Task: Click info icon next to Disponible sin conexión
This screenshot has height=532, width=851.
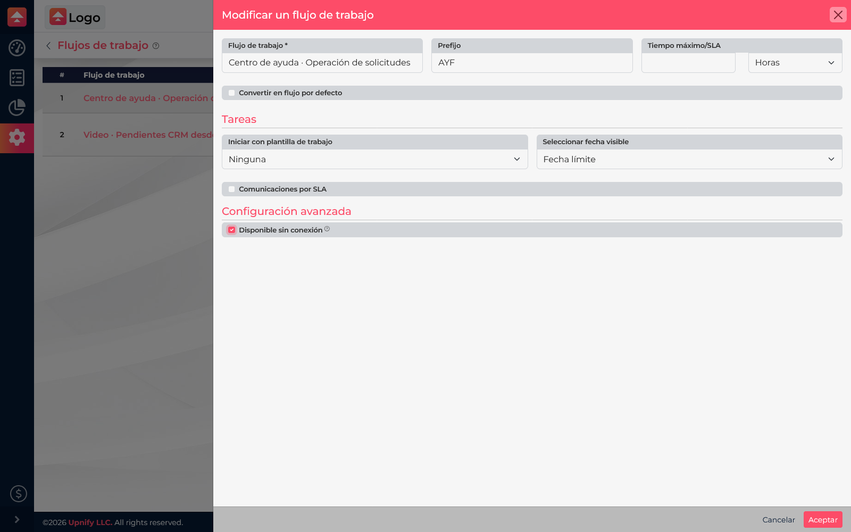Action: (x=327, y=229)
